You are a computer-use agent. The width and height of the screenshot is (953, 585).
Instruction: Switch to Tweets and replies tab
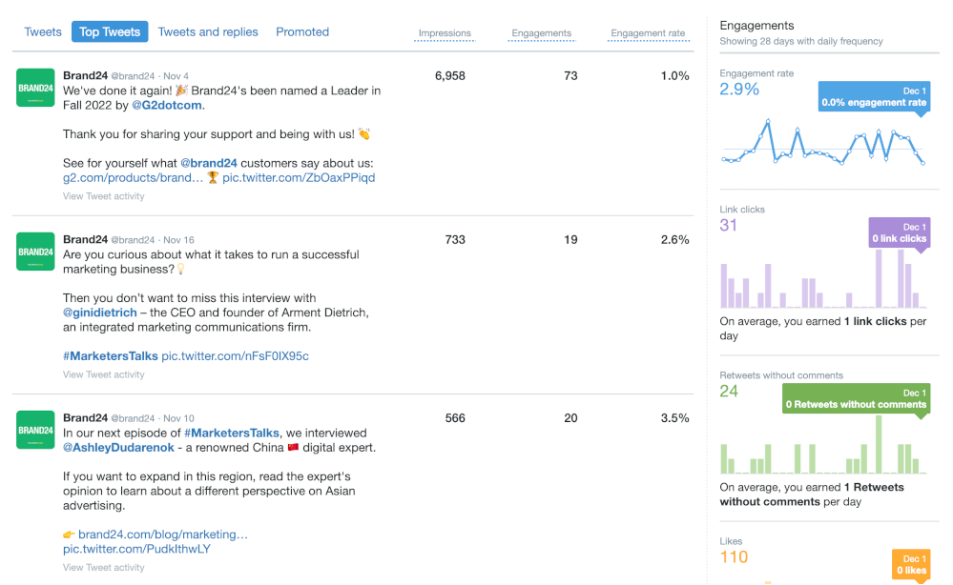(208, 31)
